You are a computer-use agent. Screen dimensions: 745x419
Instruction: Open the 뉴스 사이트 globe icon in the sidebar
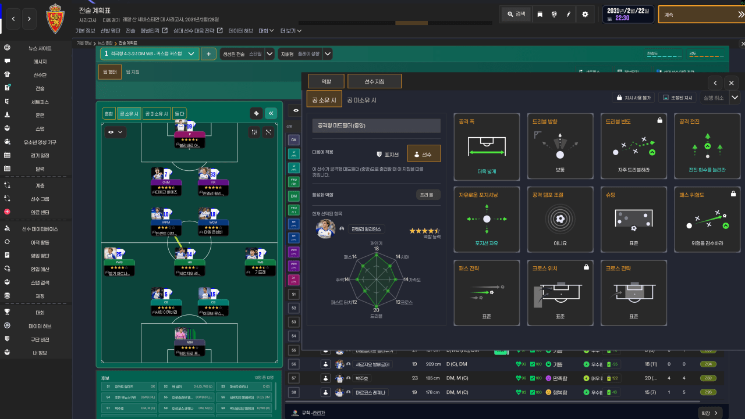[x=7, y=48]
